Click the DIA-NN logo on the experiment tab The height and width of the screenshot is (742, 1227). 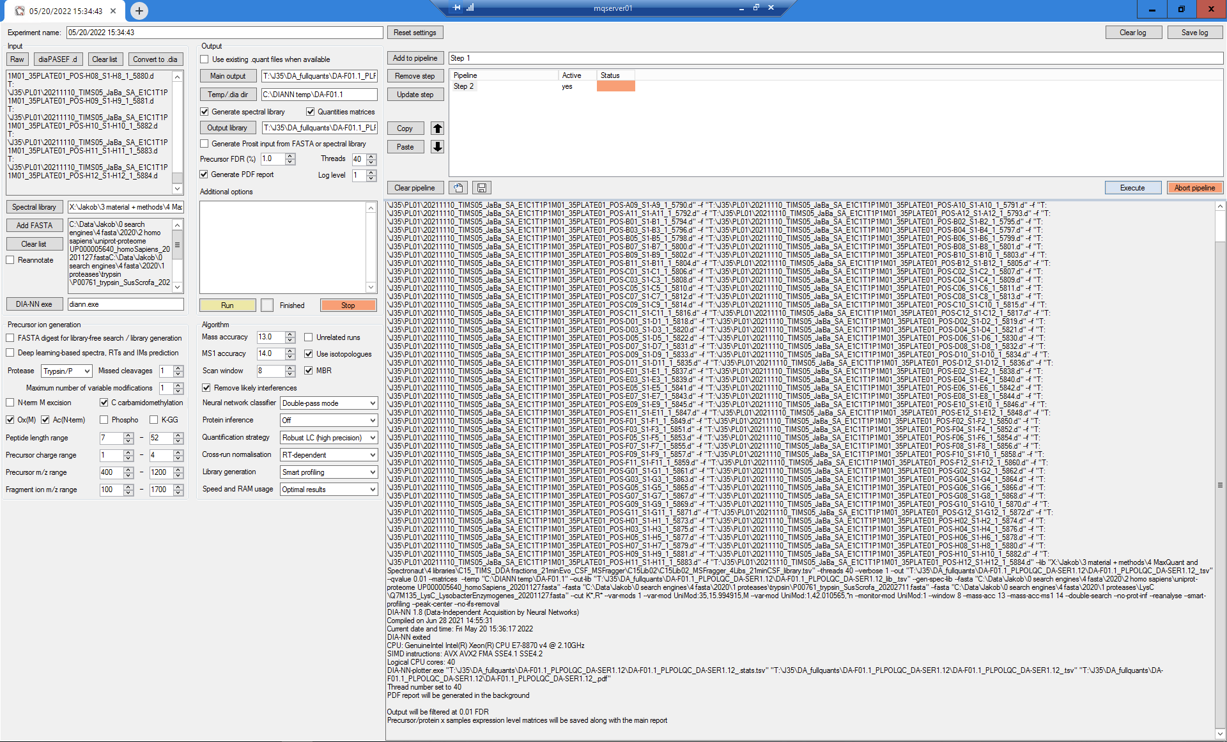coord(19,11)
